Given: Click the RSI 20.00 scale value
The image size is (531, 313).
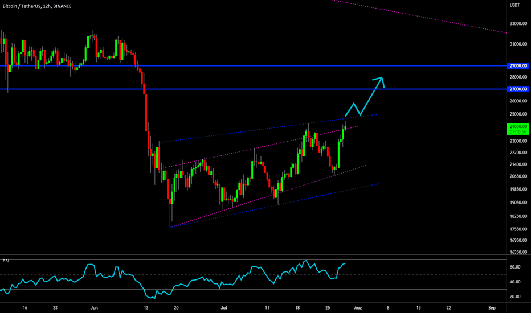Looking at the screenshot, I should [515, 296].
